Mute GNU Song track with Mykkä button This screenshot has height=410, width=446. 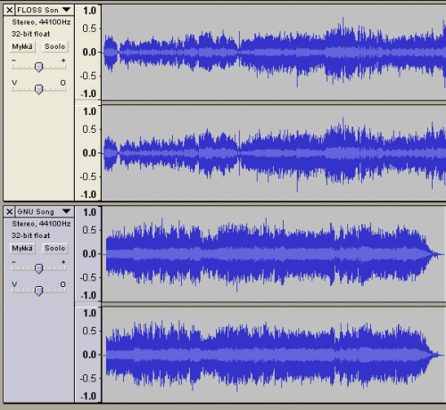click(x=22, y=248)
